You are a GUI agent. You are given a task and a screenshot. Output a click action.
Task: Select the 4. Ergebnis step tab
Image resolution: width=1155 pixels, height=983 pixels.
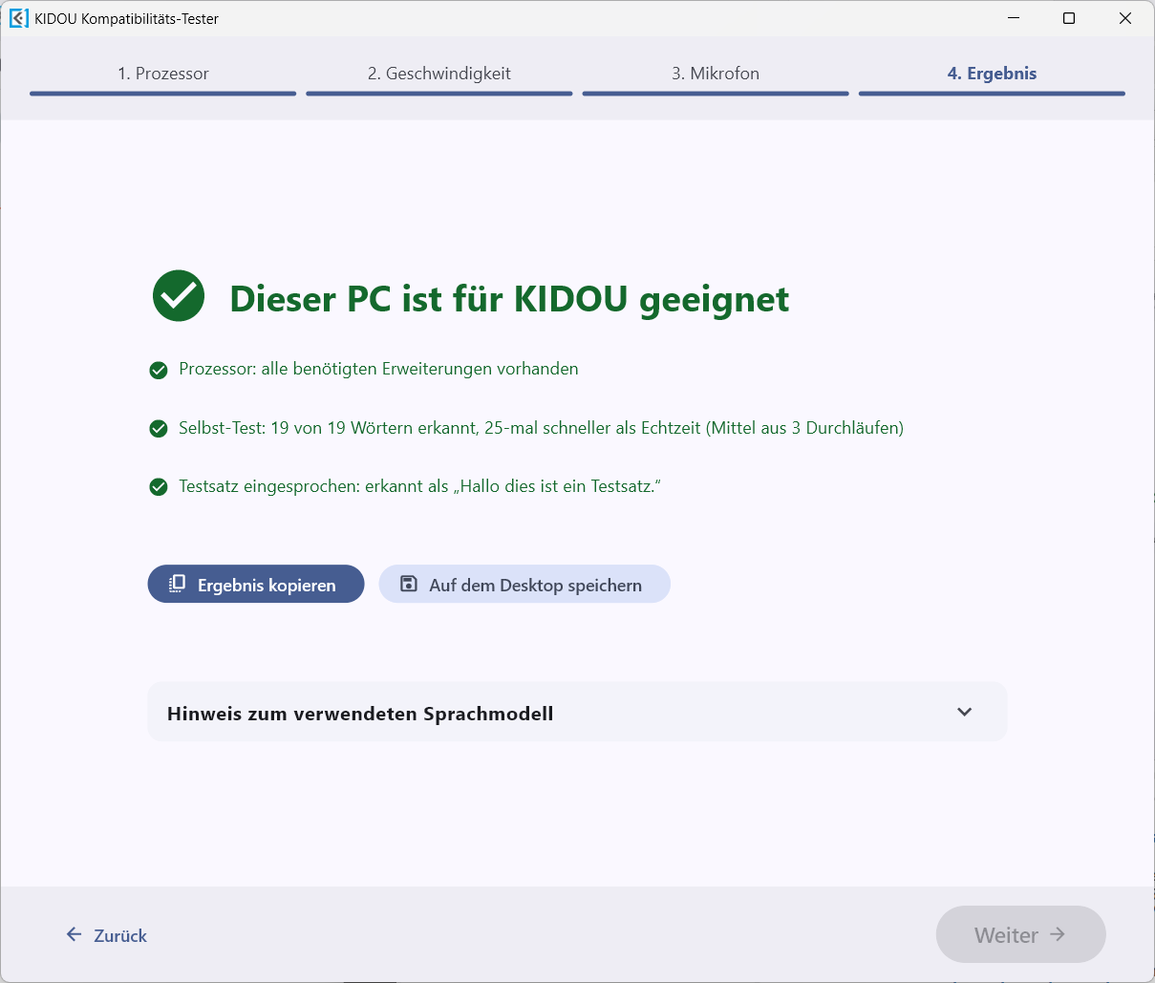[992, 76]
